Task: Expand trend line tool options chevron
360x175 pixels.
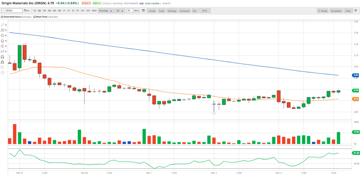Action: (x=6, y=25)
